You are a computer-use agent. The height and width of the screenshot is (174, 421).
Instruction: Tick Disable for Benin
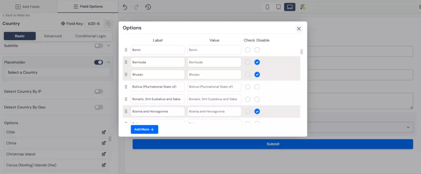click(257, 50)
